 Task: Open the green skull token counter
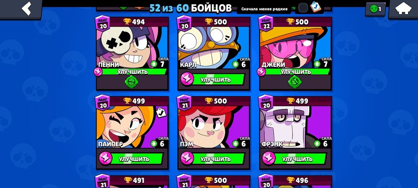[x=375, y=9]
